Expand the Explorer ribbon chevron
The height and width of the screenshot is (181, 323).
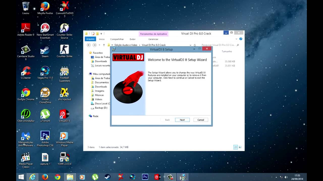(x=236, y=39)
